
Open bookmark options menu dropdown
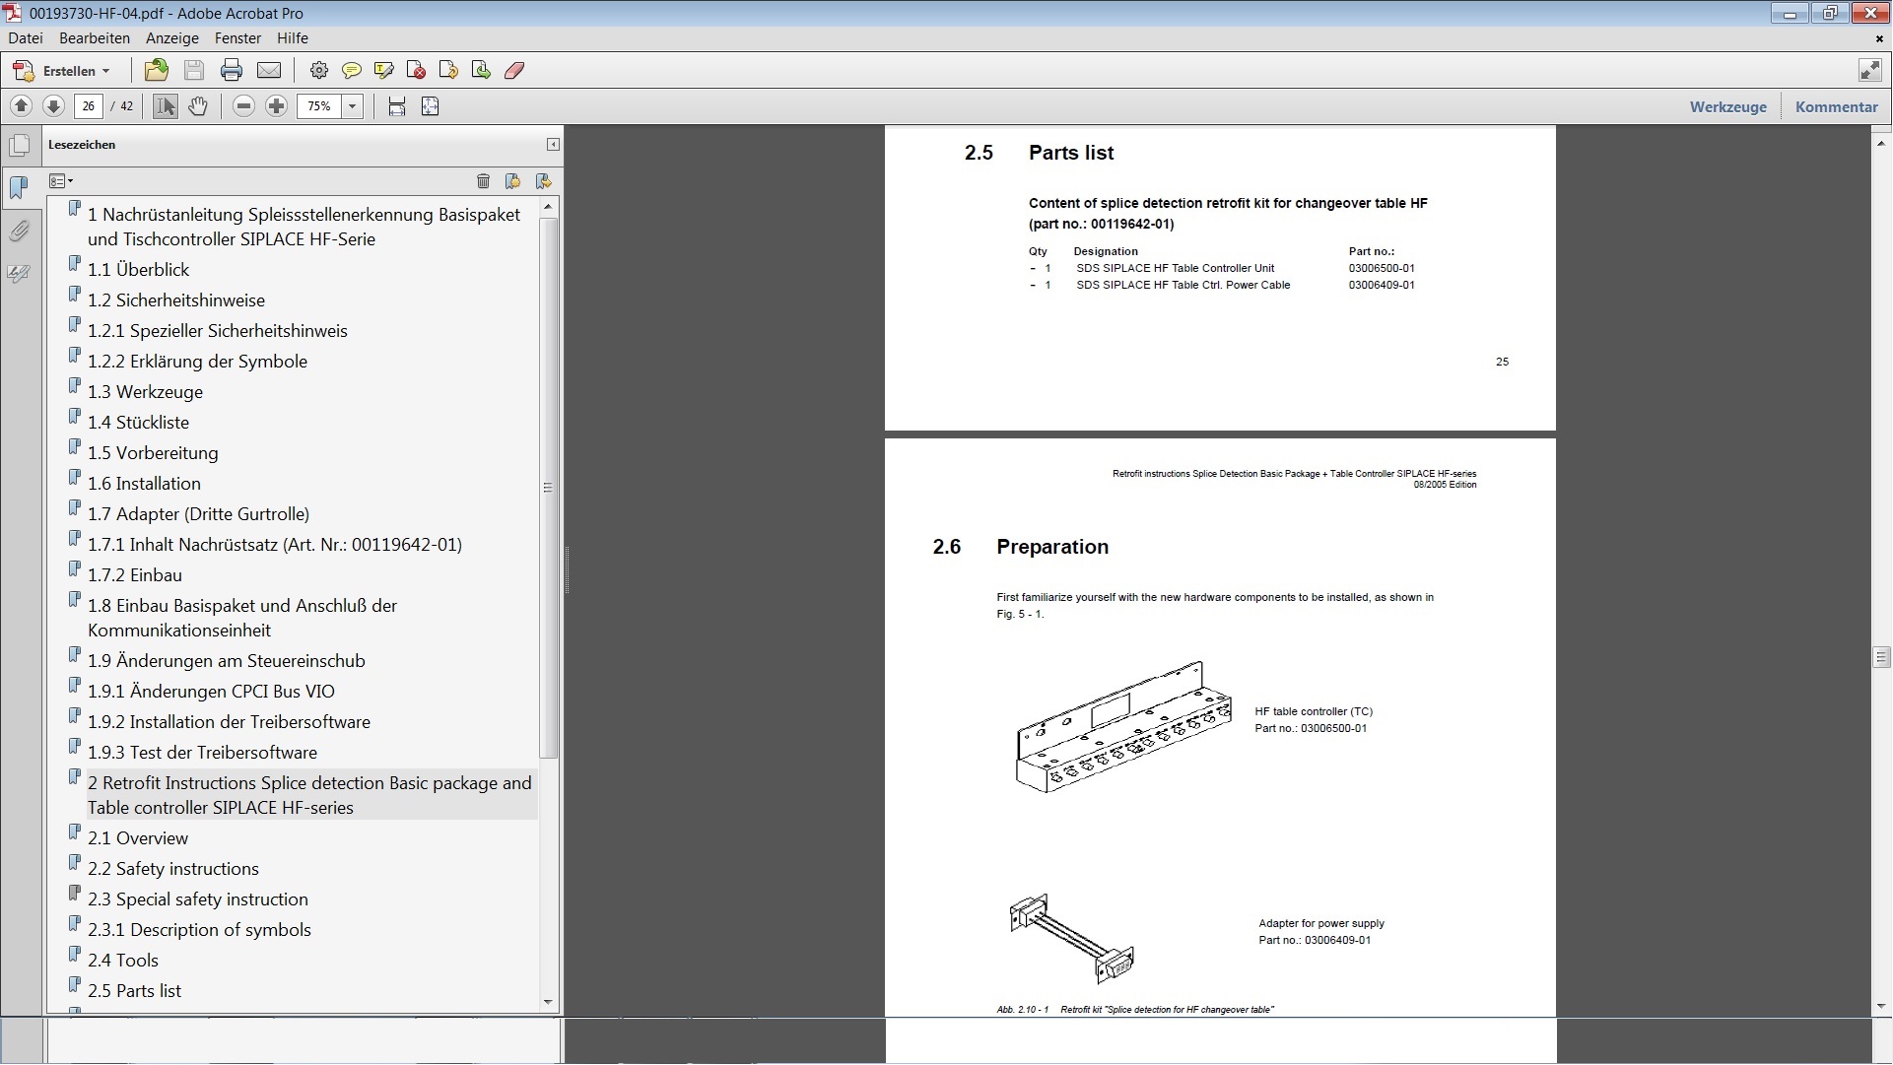click(61, 181)
